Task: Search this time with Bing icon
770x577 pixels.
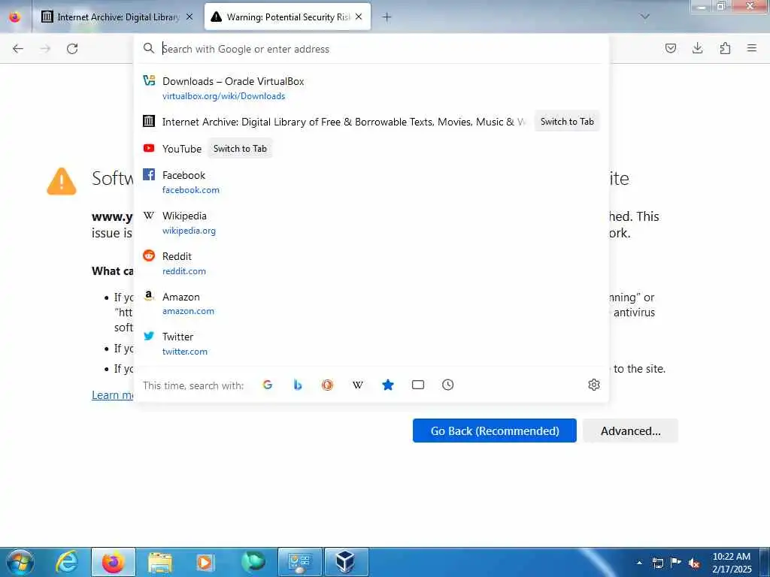Action: (x=298, y=385)
